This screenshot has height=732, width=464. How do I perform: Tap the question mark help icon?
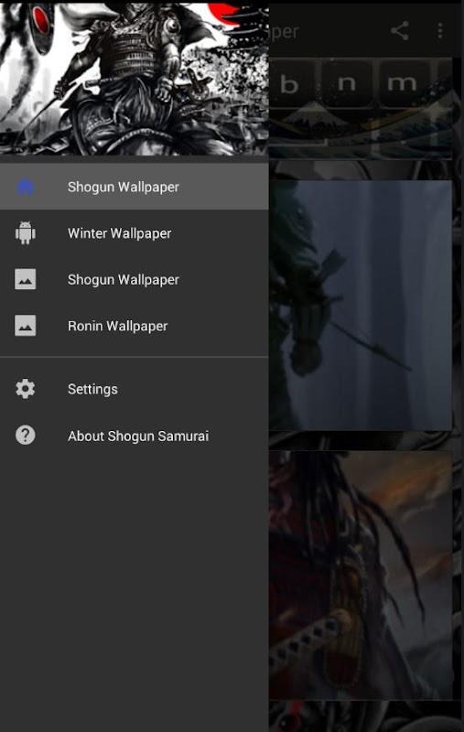pos(26,436)
